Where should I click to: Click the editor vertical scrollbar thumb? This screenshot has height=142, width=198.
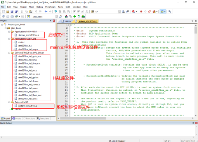(x=196, y=30)
